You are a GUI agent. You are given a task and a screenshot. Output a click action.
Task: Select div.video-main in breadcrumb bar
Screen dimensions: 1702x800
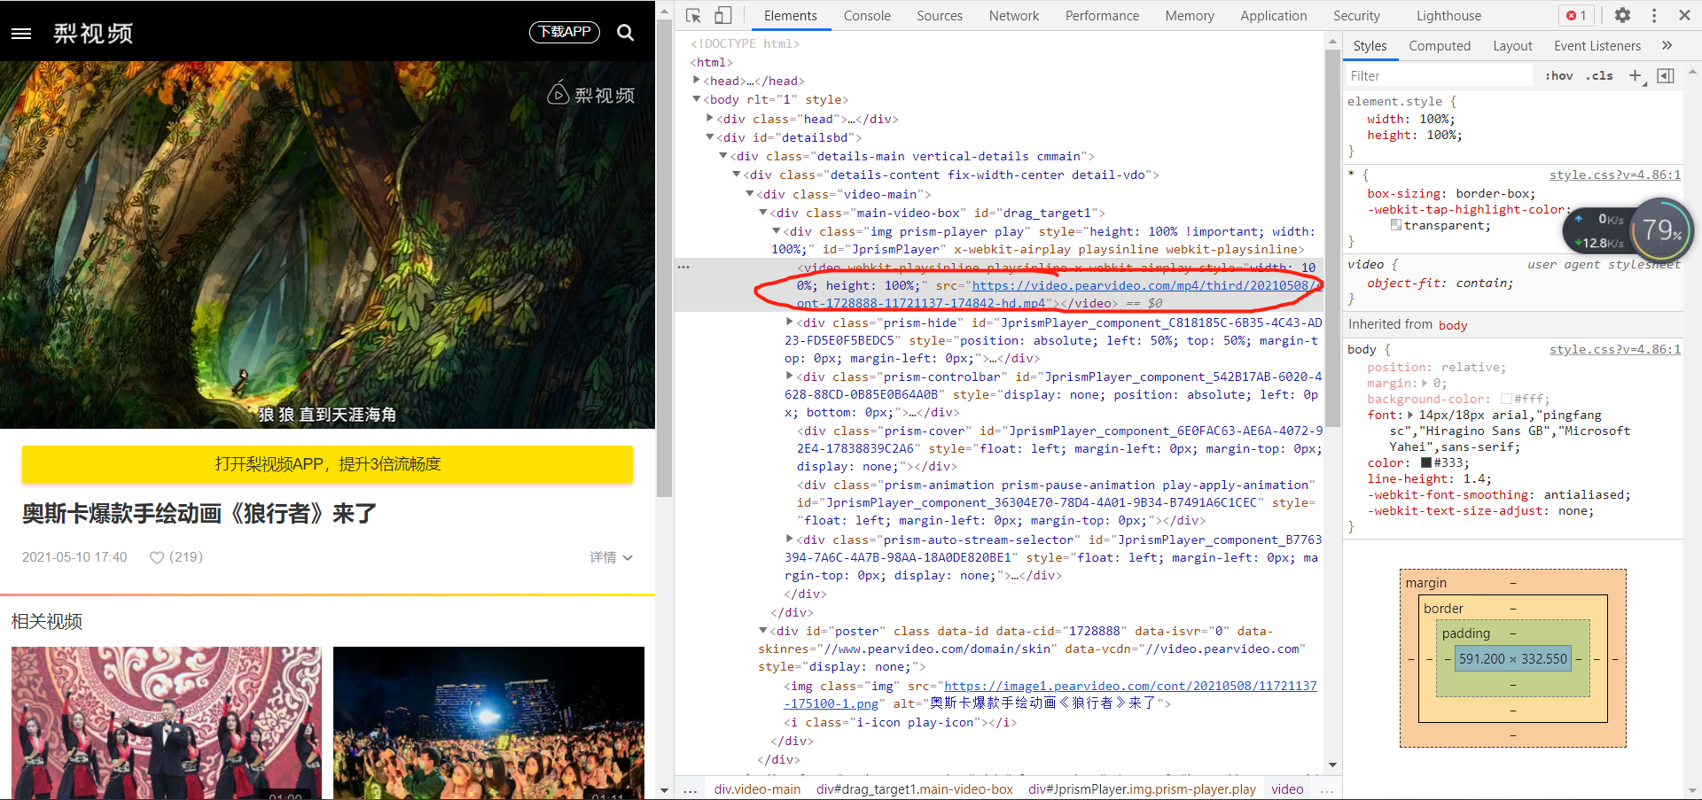tap(757, 789)
